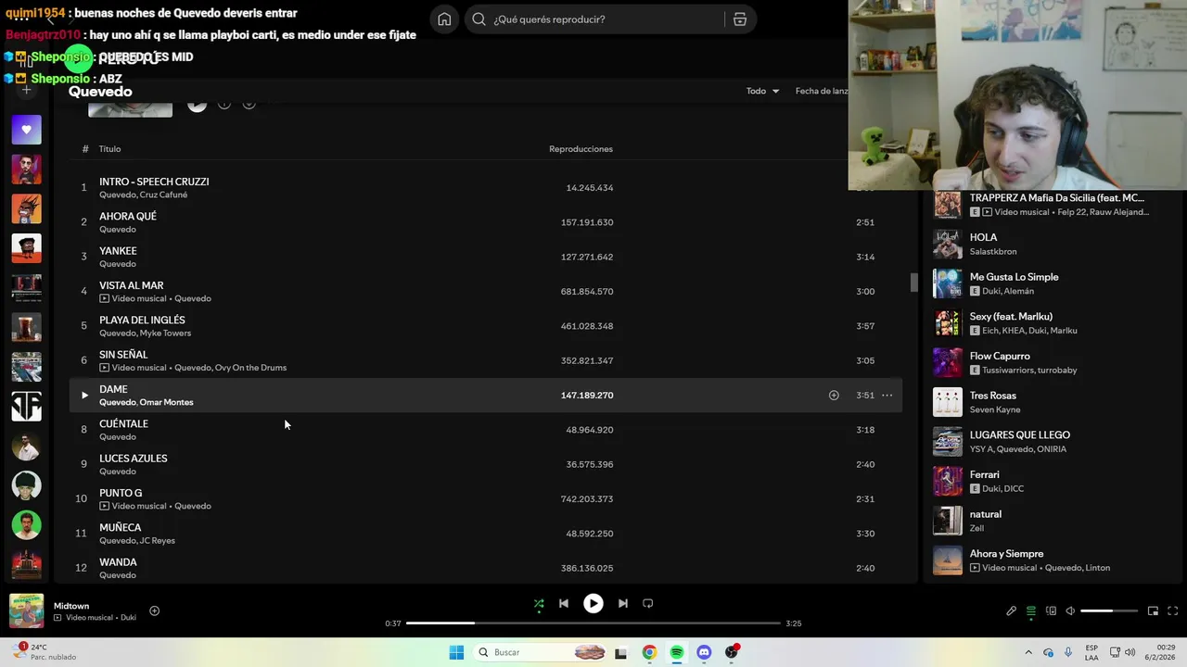Viewport: 1187px width, 667px height.
Task: Select the VISTA AL MAR track
Action: tap(487, 292)
